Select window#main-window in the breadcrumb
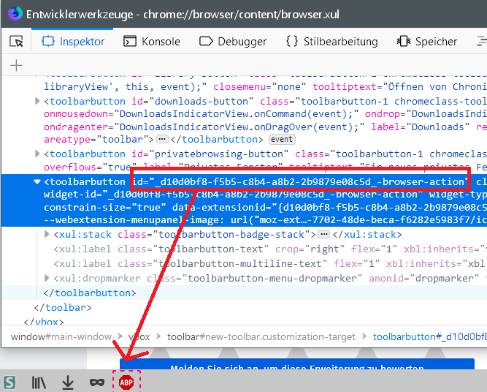This screenshot has width=487, height=392. pyautogui.click(x=61, y=337)
